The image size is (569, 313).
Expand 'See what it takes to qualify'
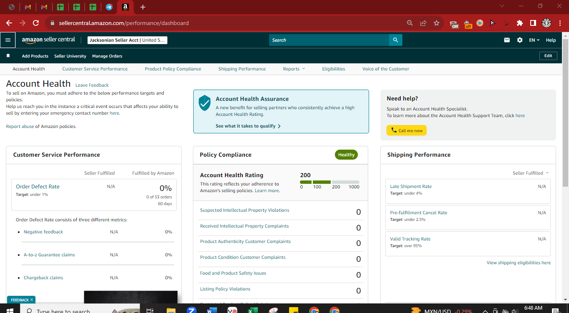[x=248, y=126]
